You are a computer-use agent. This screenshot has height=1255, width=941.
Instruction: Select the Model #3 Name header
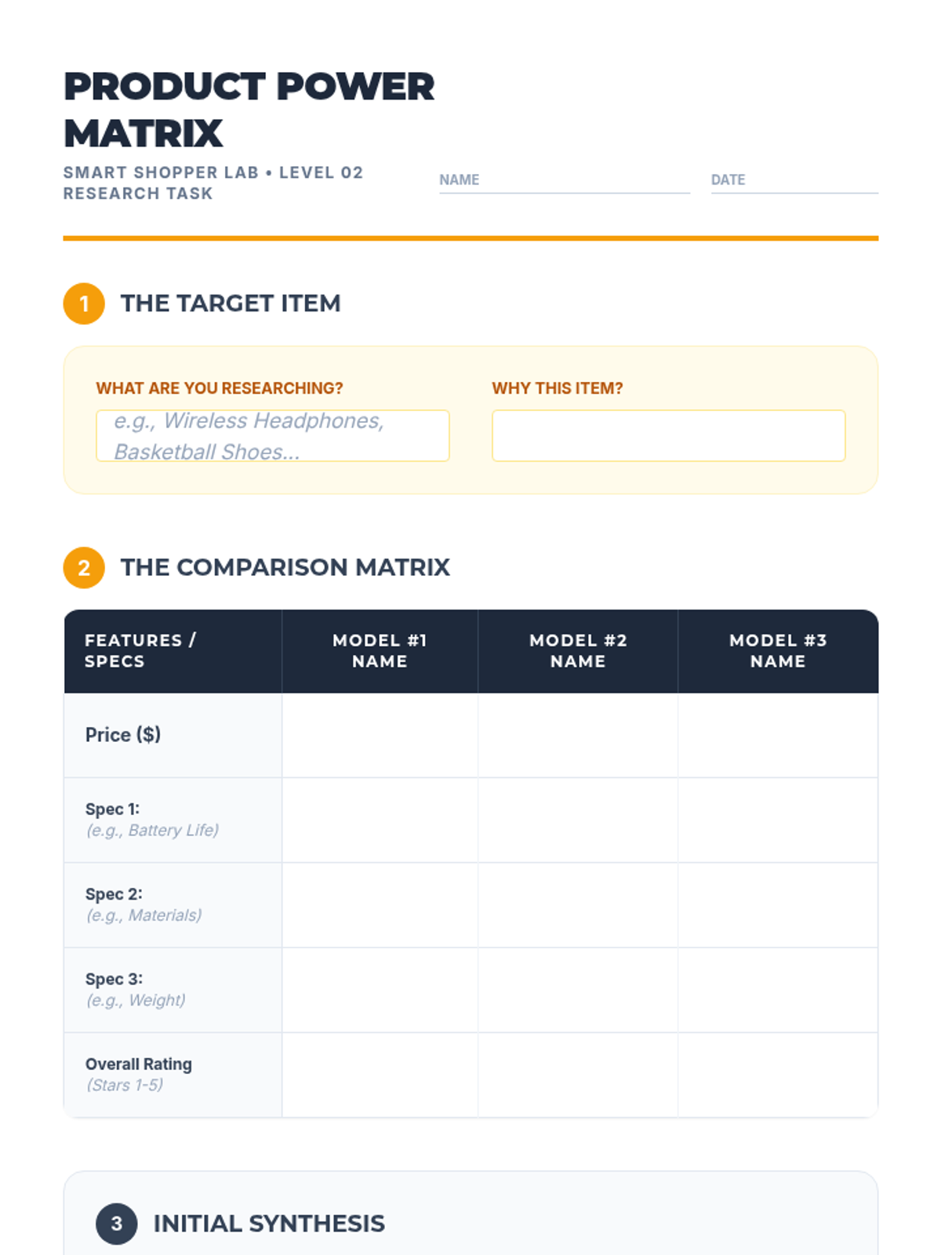coord(778,651)
